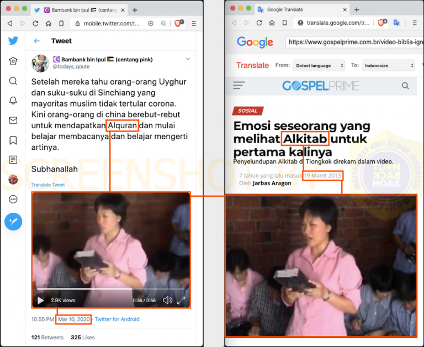
Task: Click author name Jarbas Aragon
Action: tap(272, 183)
